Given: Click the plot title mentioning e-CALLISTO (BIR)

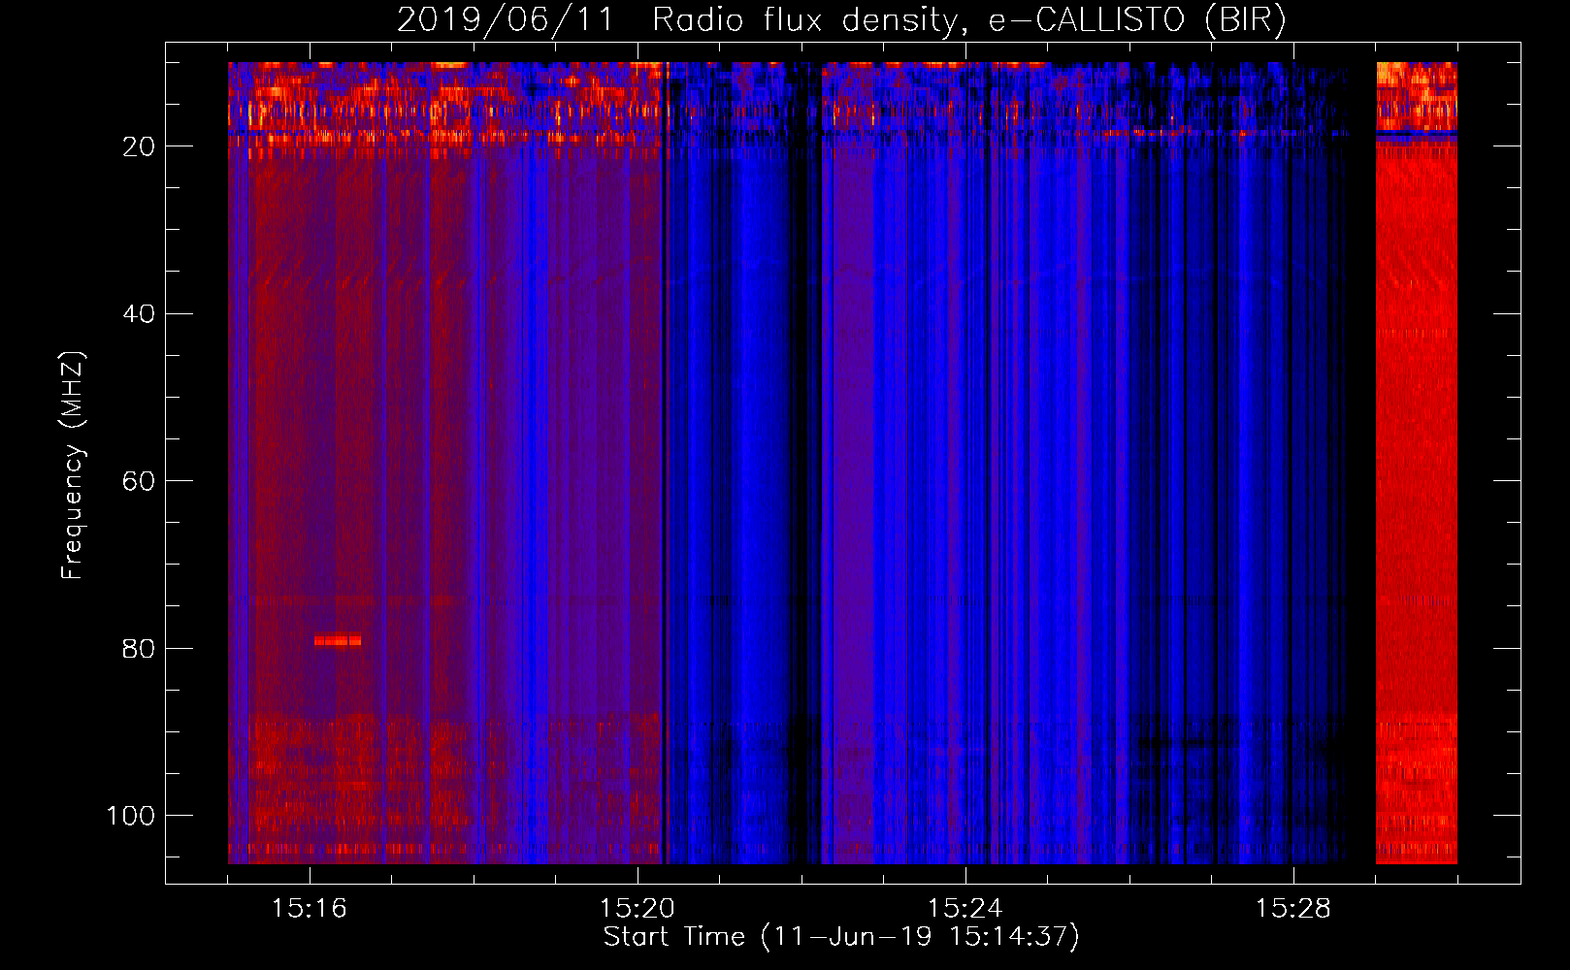Looking at the screenshot, I should [x=841, y=19].
